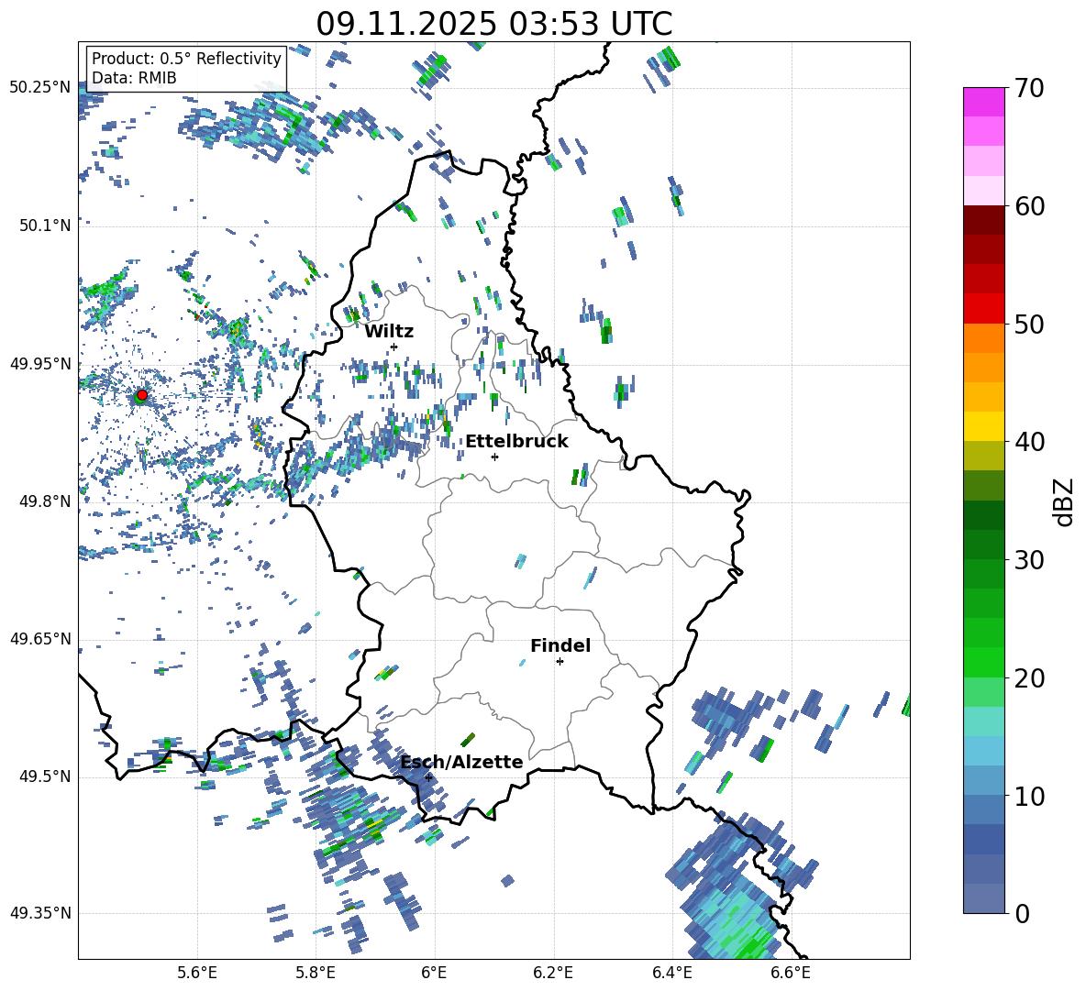Viewport: 1086px width, 991px height.
Task: Click the Esch/Alzette station cross marker
Action: tap(428, 777)
